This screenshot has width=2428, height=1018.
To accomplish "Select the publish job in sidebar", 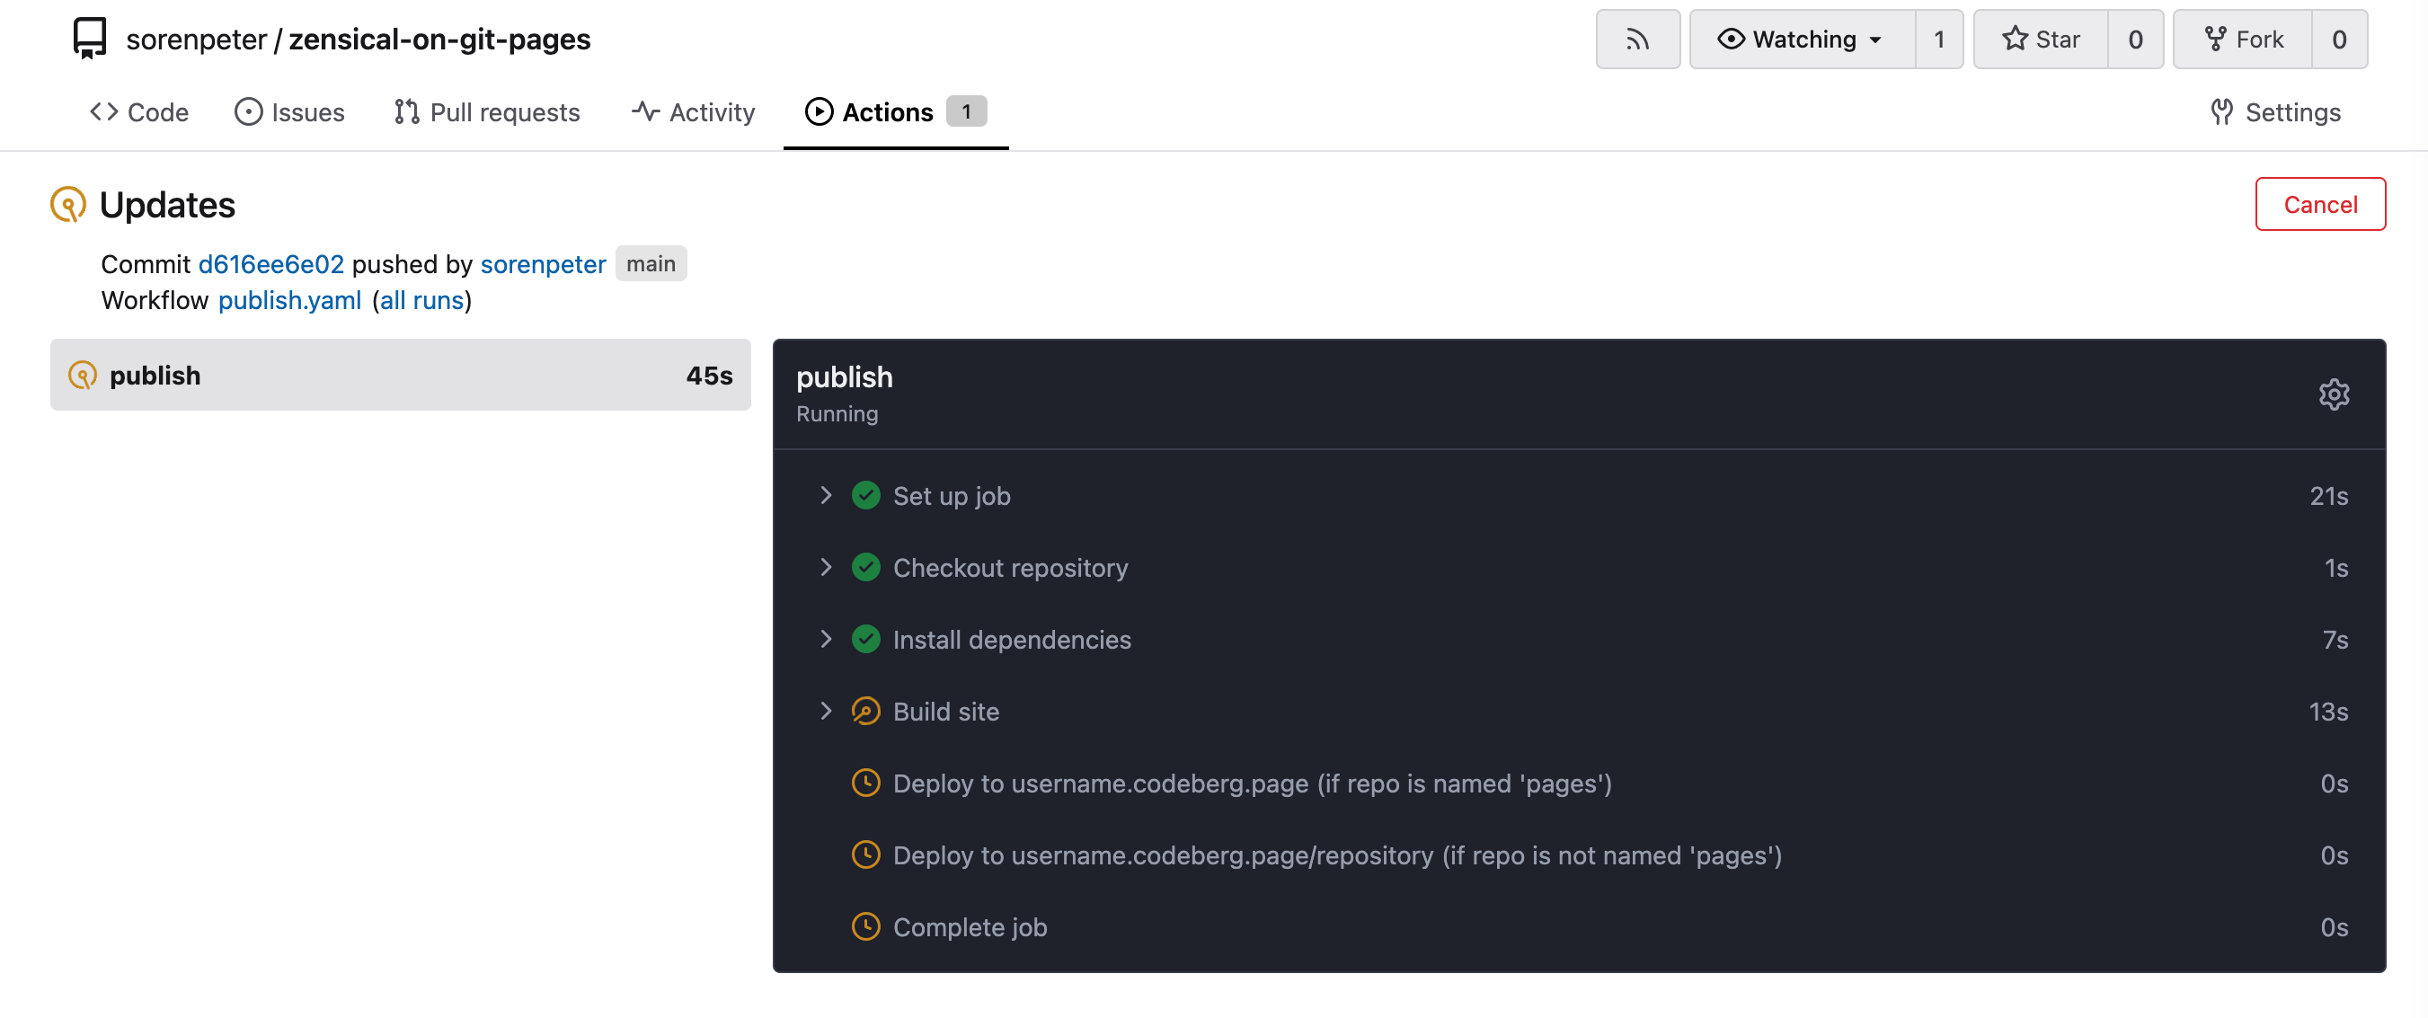I will (x=401, y=376).
